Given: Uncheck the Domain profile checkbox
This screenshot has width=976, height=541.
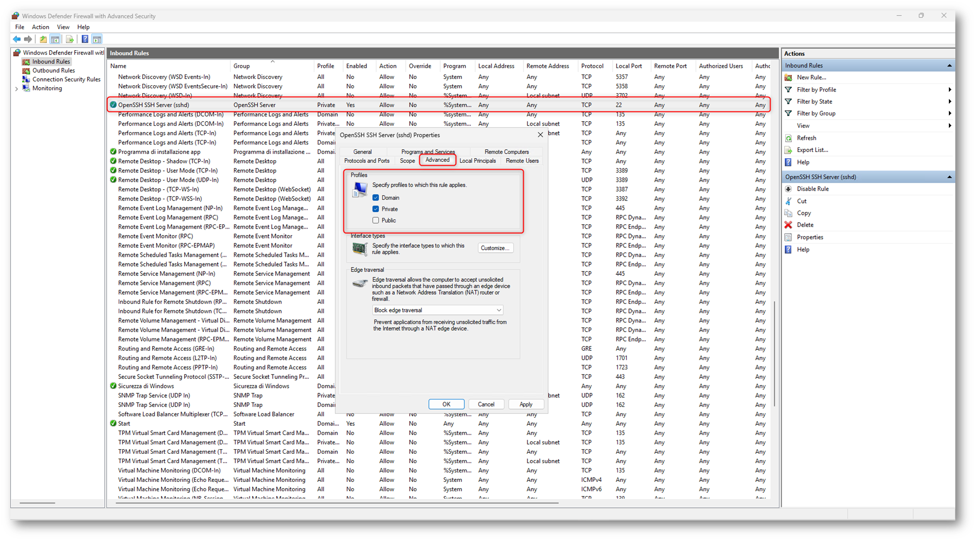Looking at the screenshot, I should [x=376, y=198].
